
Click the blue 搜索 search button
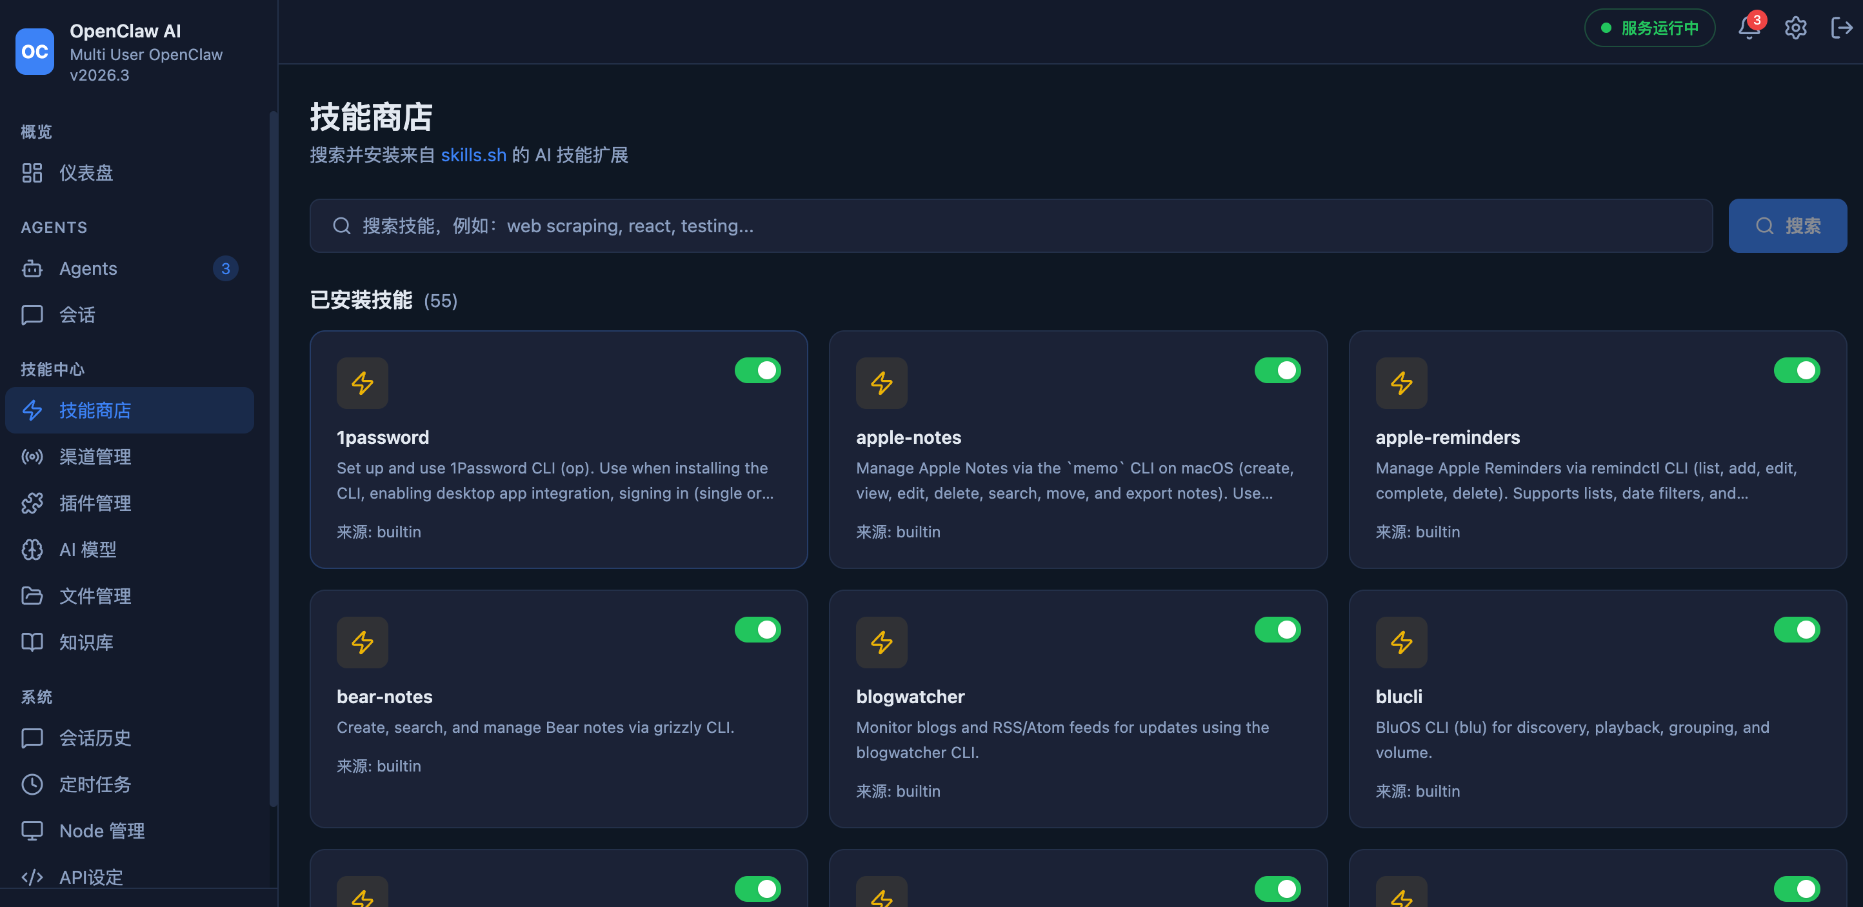1787,226
